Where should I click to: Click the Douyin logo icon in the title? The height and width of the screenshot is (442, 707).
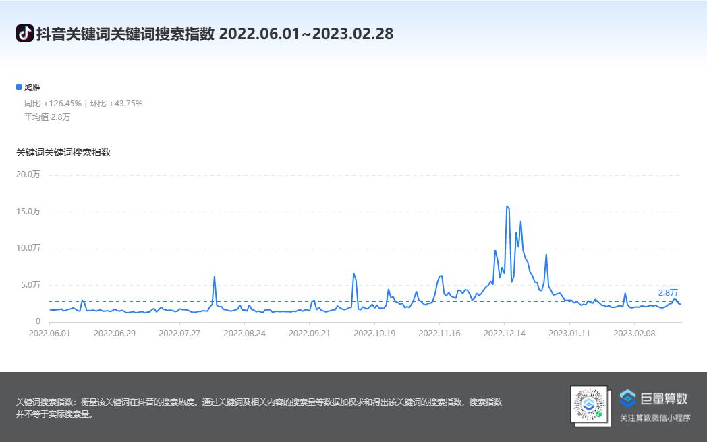(25, 34)
